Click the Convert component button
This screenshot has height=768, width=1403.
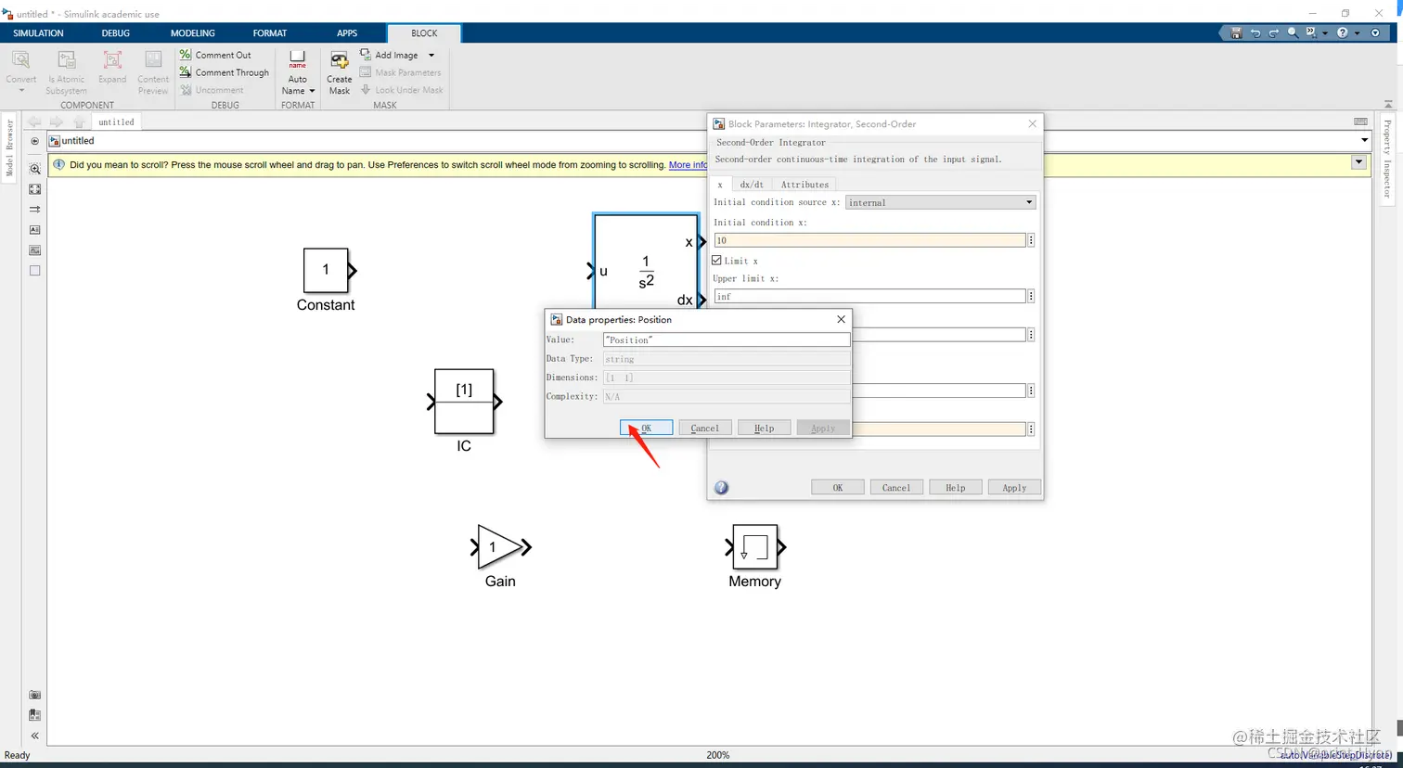[x=20, y=70]
